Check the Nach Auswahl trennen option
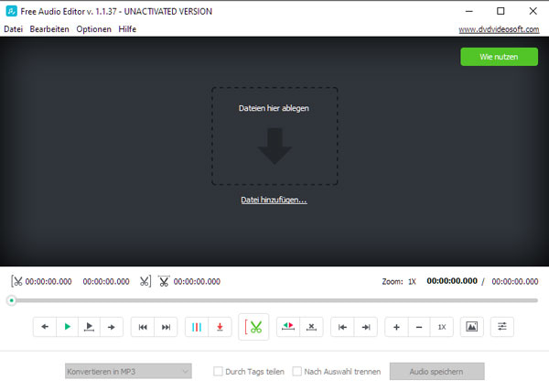Viewport: 549px width, 391px height. (x=297, y=372)
